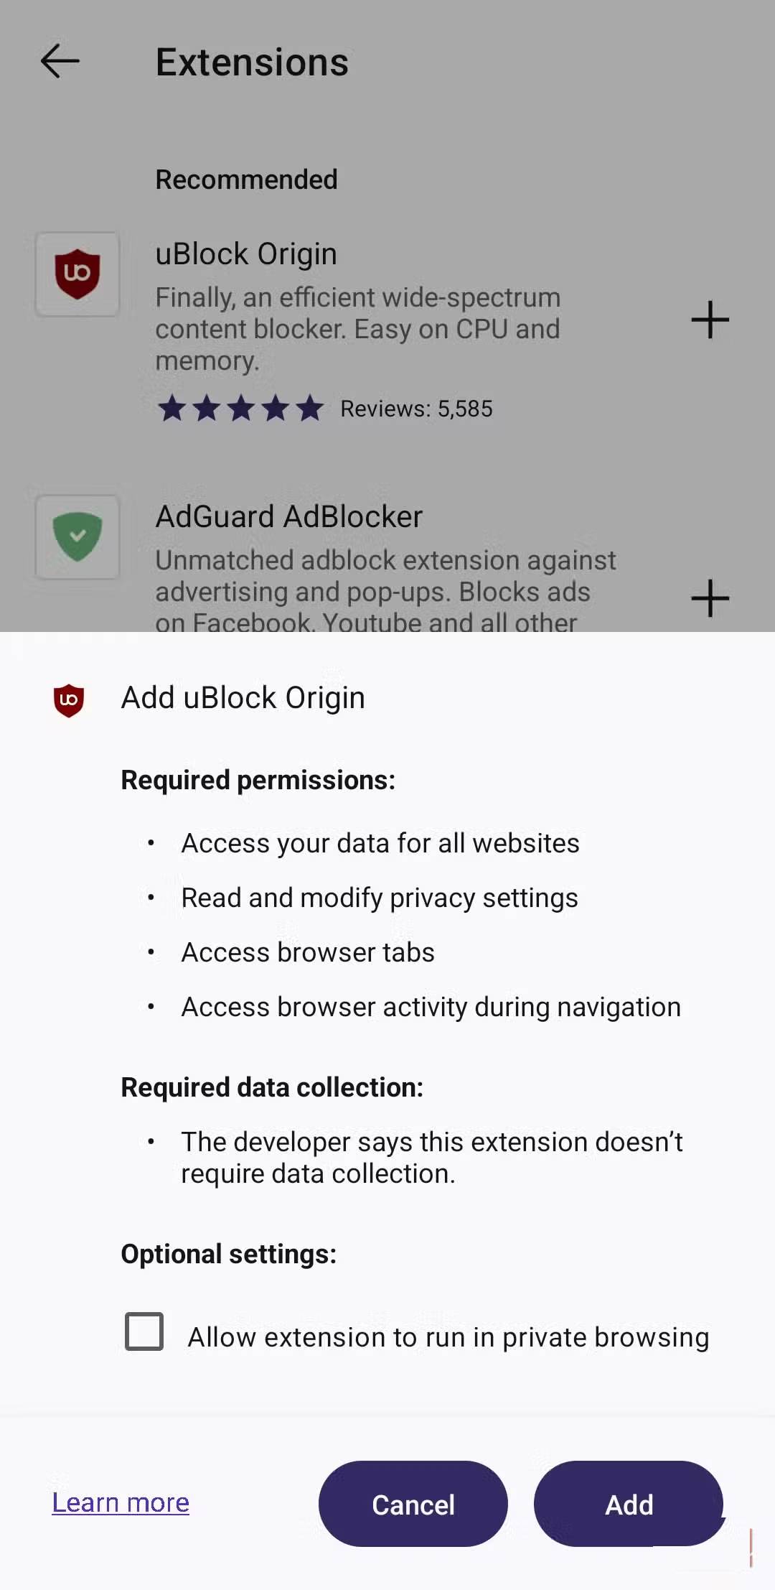Enable 'Allow extension to run in private browsing'
The image size is (775, 1590).
(x=142, y=1334)
